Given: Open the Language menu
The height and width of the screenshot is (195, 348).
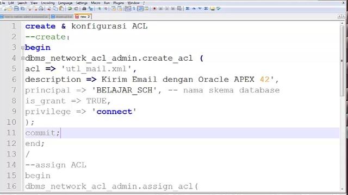Looking at the screenshot, I should (65, 3).
